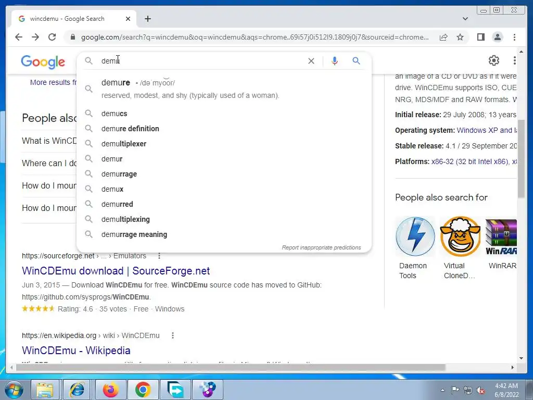Image resolution: width=533 pixels, height=400 pixels.
Task: Click the 'More results' link
Action: tap(54, 82)
